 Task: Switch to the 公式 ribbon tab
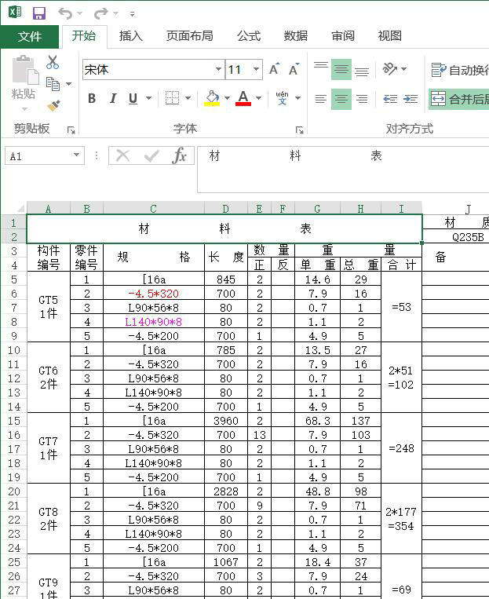click(x=249, y=36)
